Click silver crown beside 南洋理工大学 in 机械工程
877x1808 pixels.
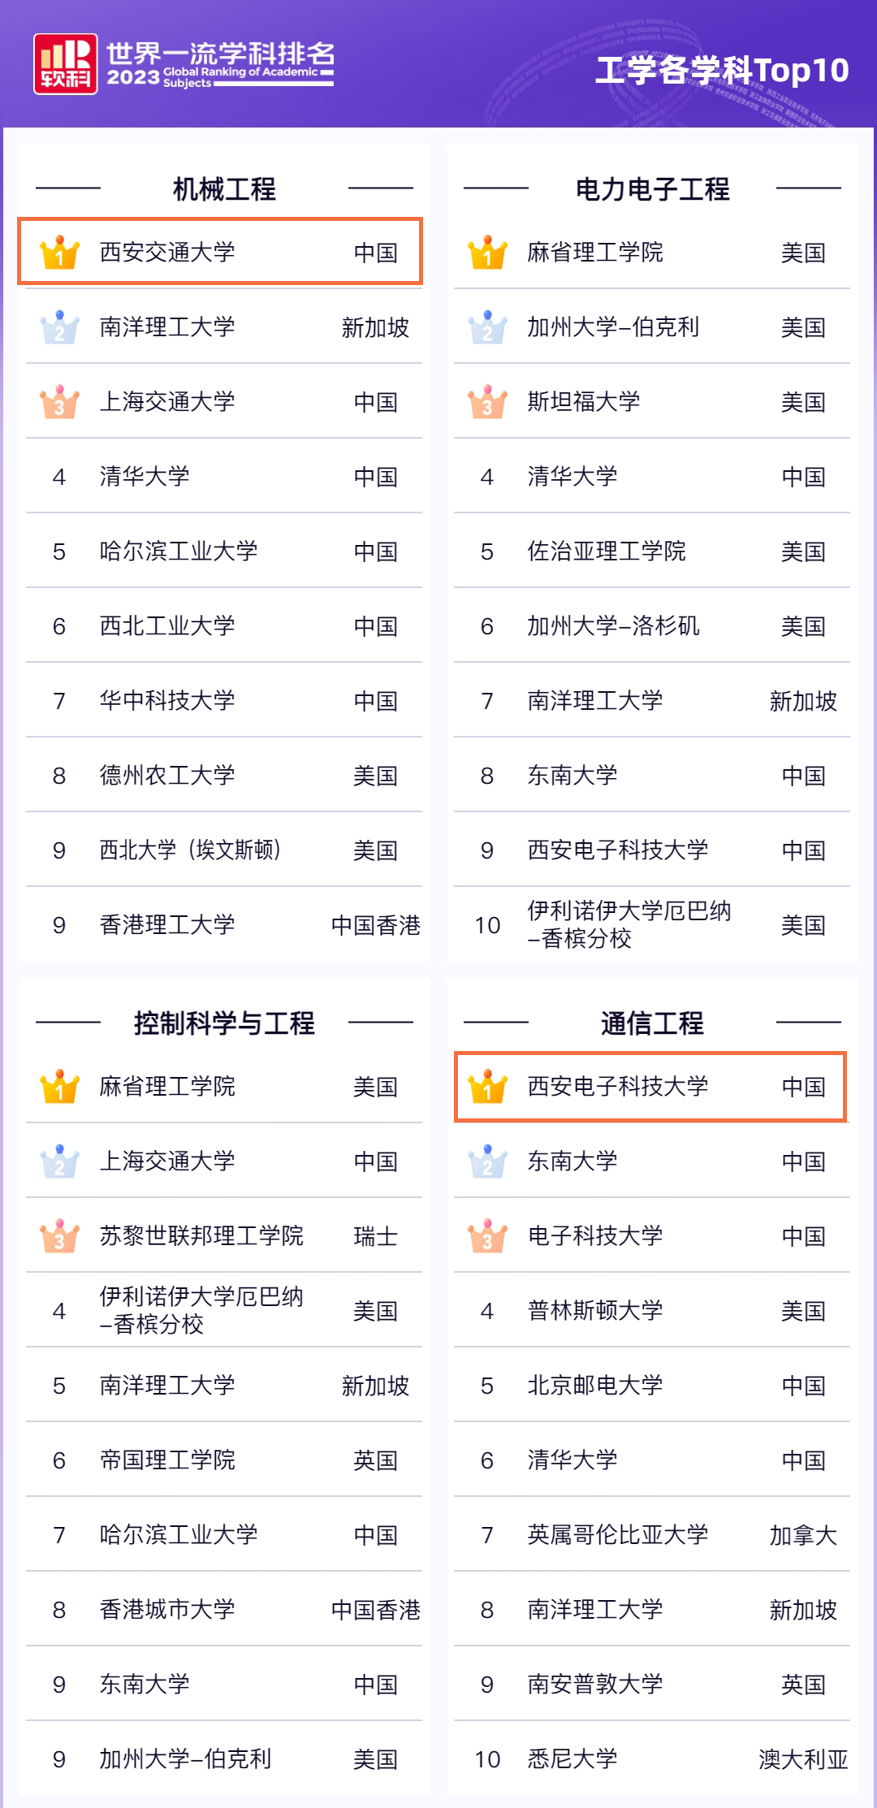click(59, 327)
